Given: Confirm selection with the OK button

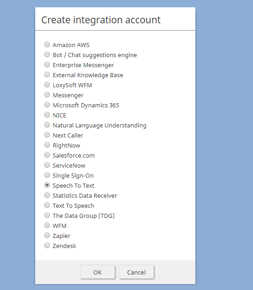Looking at the screenshot, I should pyautogui.click(x=97, y=272).
